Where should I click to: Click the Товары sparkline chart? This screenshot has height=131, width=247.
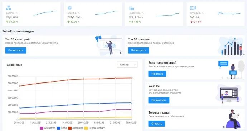pos(45,13)
